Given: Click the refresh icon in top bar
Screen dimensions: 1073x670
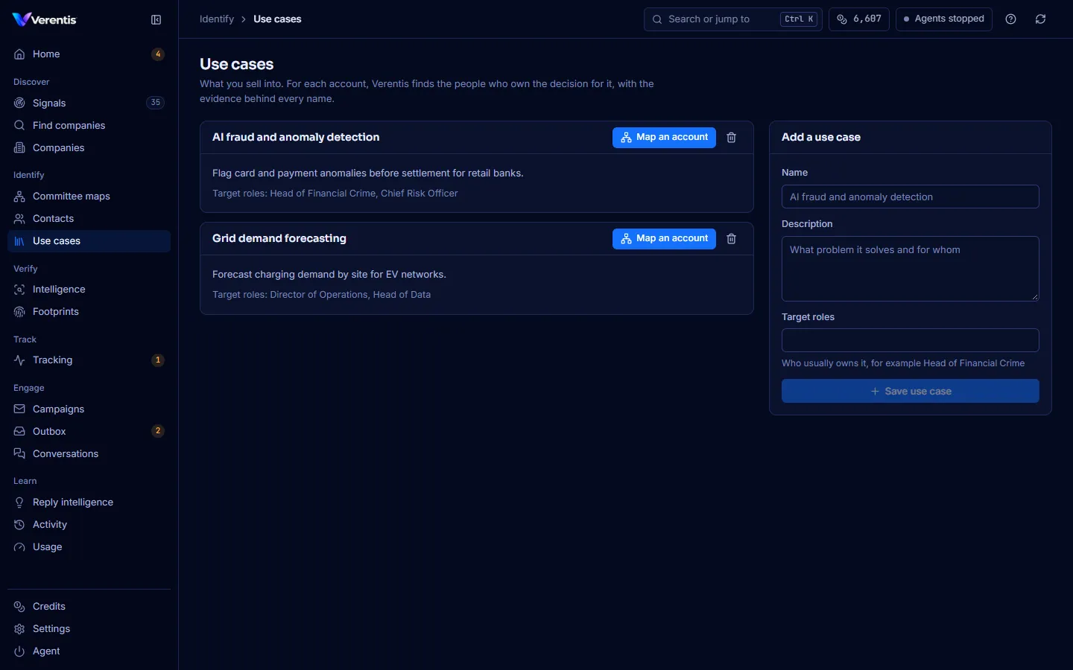Looking at the screenshot, I should coord(1040,19).
